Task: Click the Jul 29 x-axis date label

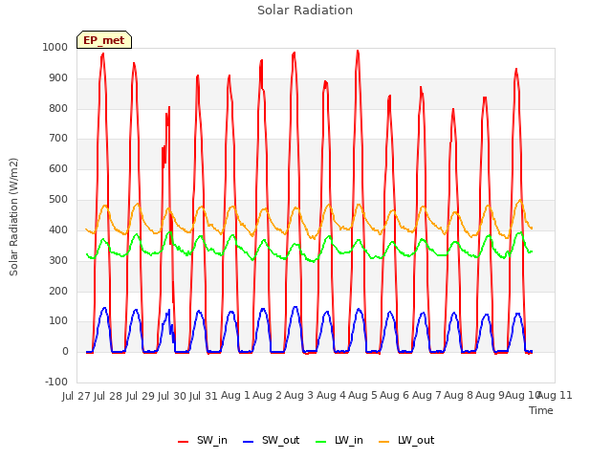Action: (141, 396)
